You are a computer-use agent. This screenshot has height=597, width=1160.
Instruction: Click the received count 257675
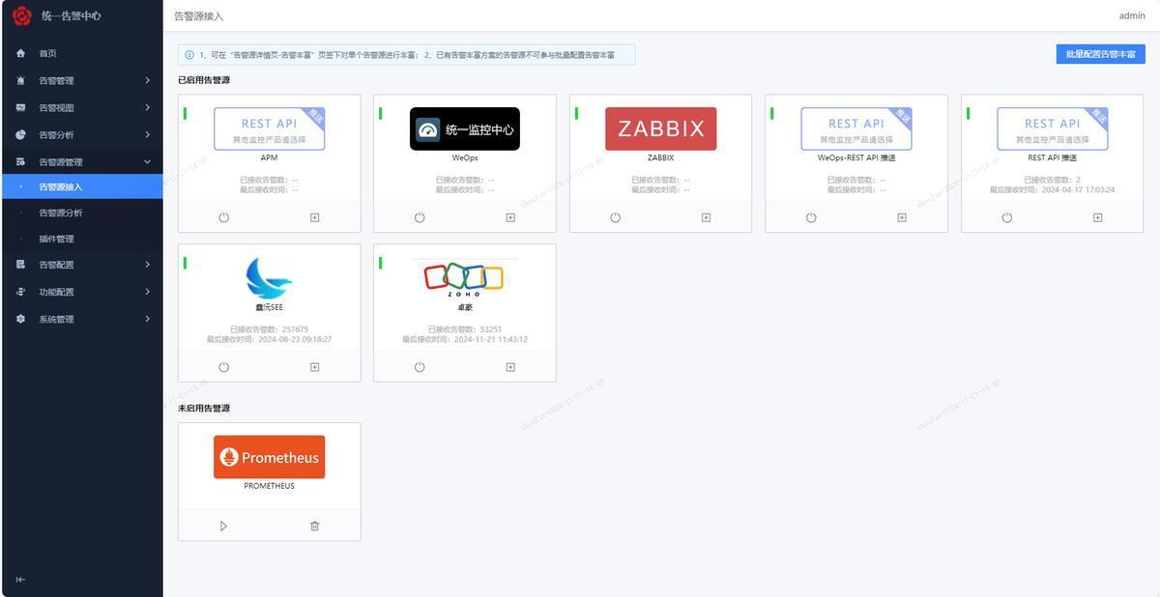click(294, 329)
